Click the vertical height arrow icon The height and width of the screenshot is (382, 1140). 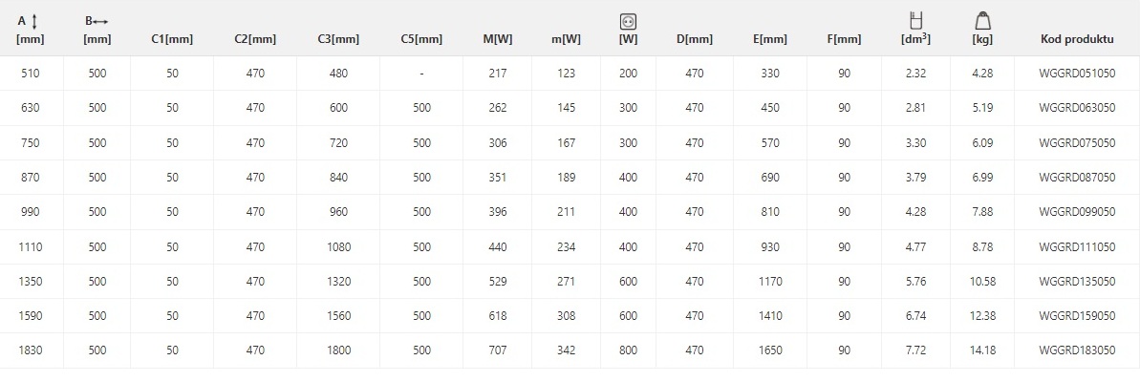click(34, 22)
